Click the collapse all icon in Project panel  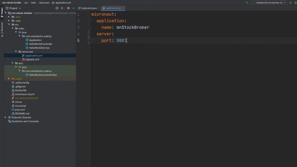pyautogui.click(x=62, y=8)
